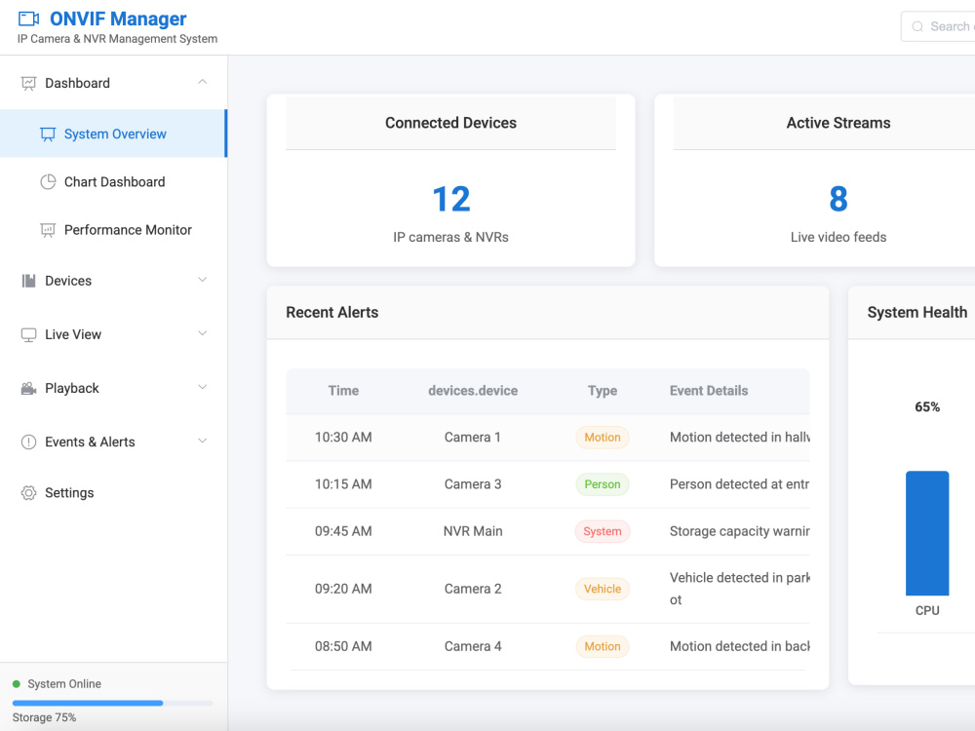This screenshot has height=731, width=975.
Task: Click the ONVIF Manager camera logo icon
Action: point(28,19)
